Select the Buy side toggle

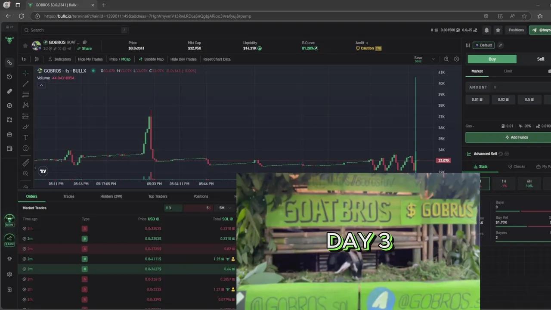[492, 59]
